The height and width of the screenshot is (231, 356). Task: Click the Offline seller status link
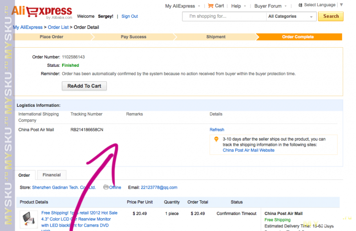click(115, 187)
